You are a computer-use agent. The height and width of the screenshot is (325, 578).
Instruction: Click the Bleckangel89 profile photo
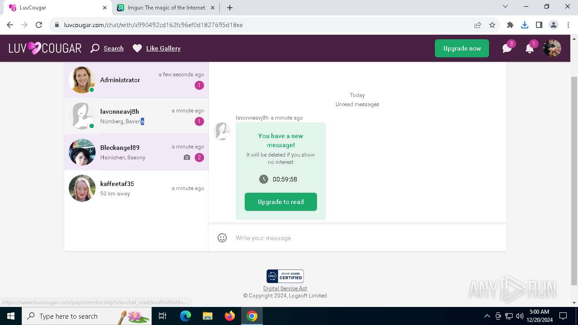point(82,152)
